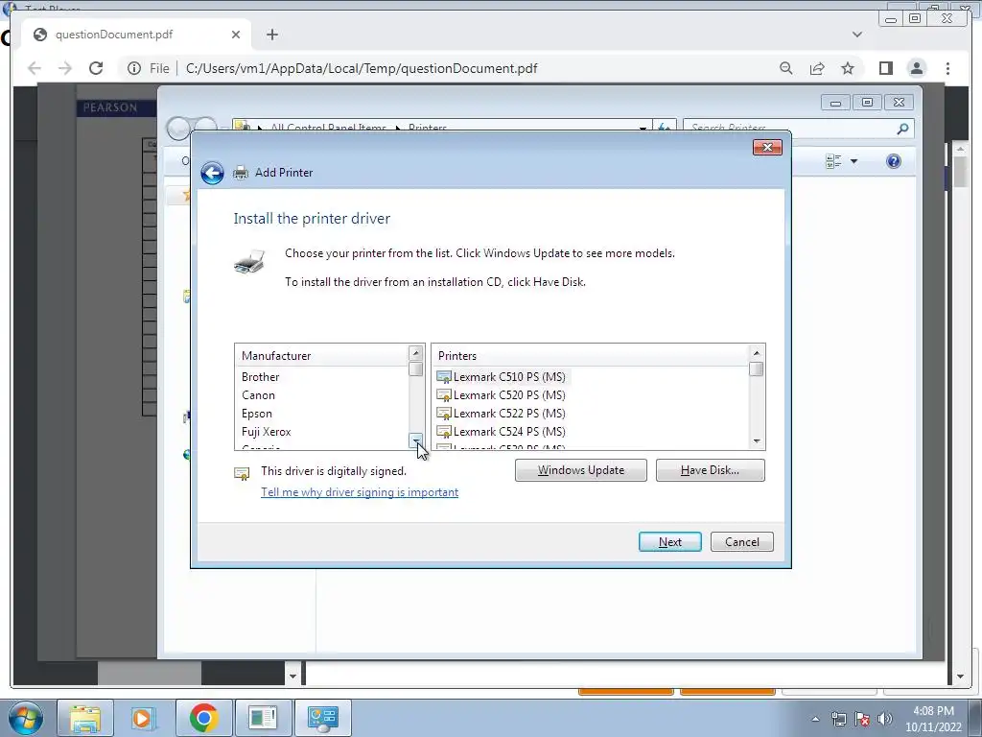The image size is (982, 737).
Task: Click Manufacturer list scroll-up arrow
Action: point(416,353)
